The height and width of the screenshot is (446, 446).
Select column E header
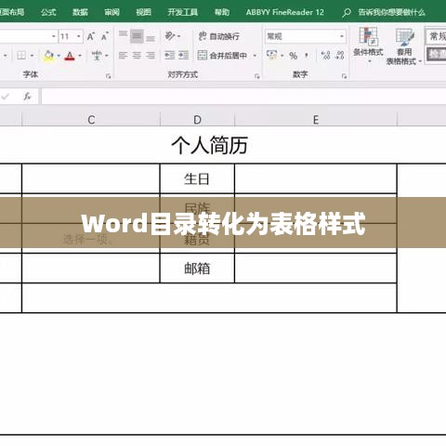(x=316, y=120)
